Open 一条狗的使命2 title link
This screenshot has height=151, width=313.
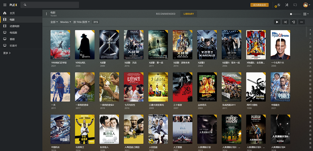pos(107,105)
